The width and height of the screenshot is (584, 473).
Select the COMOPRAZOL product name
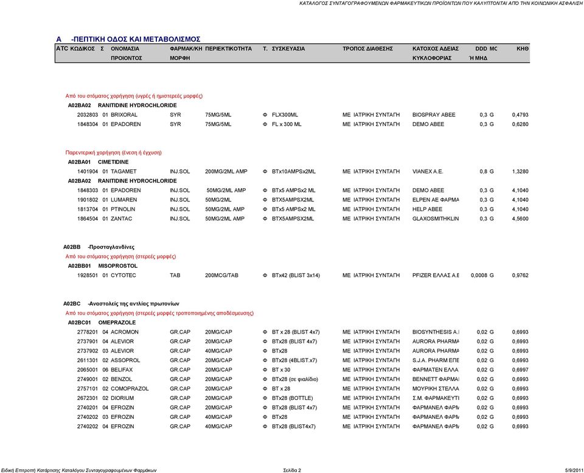click(130, 389)
